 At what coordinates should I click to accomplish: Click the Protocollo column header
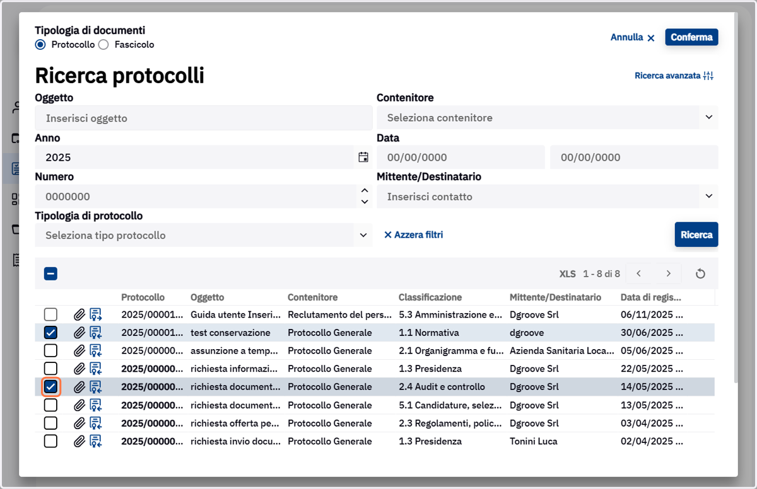click(143, 297)
